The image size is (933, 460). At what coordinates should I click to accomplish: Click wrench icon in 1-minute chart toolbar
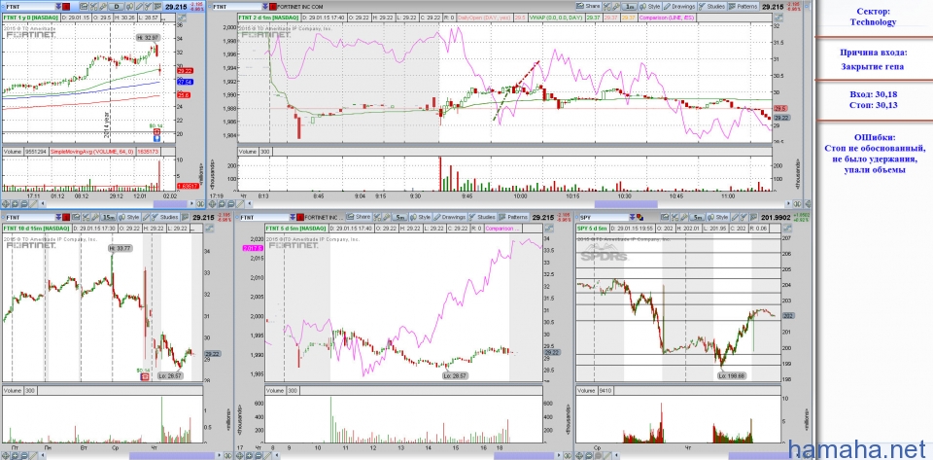click(616, 7)
